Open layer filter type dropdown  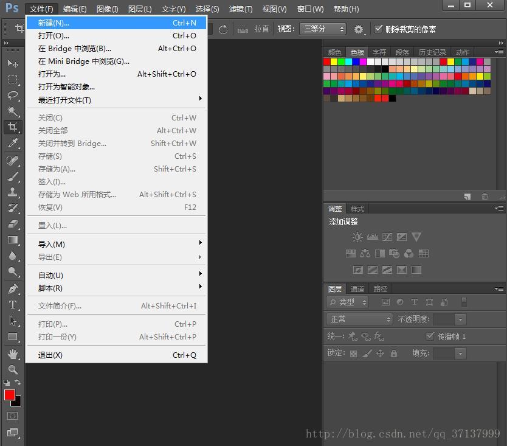pyautogui.click(x=347, y=302)
